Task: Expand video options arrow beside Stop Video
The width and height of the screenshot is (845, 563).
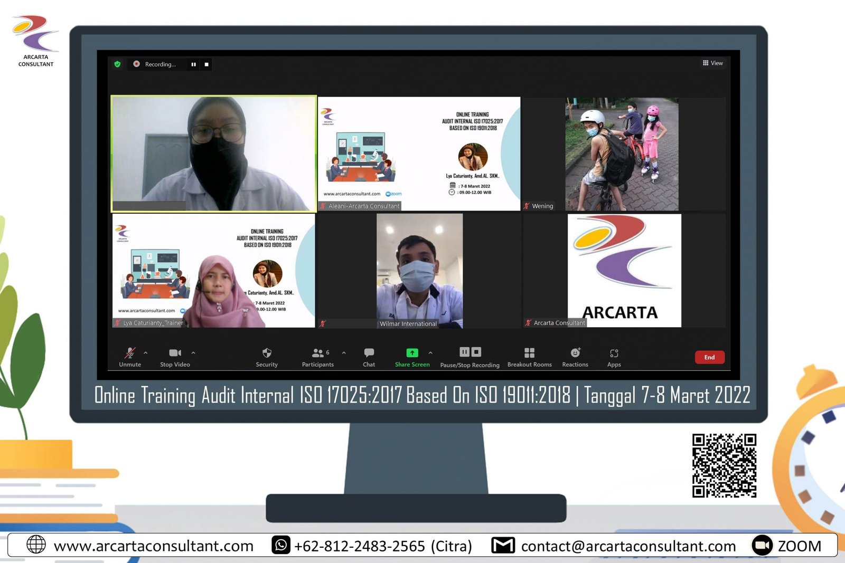Action: tap(193, 352)
